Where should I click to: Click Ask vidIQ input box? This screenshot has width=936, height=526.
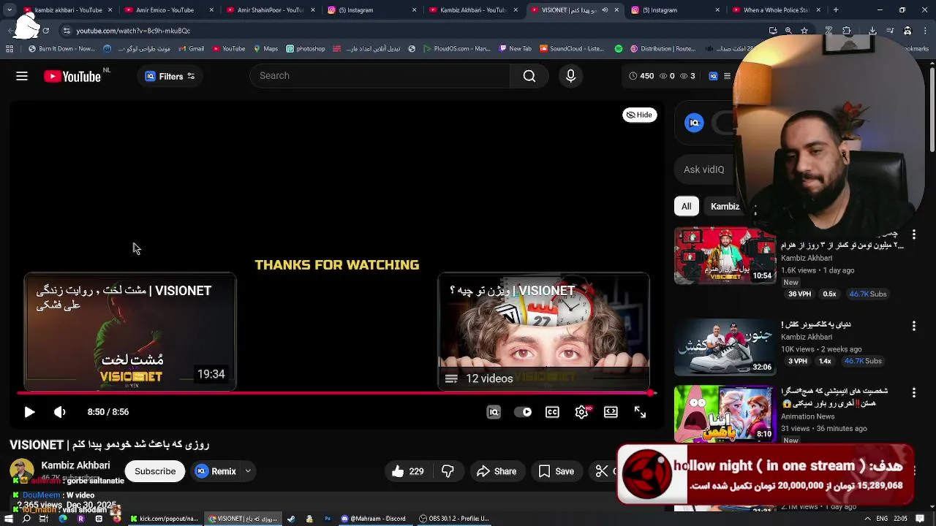[x=704, y=169]
